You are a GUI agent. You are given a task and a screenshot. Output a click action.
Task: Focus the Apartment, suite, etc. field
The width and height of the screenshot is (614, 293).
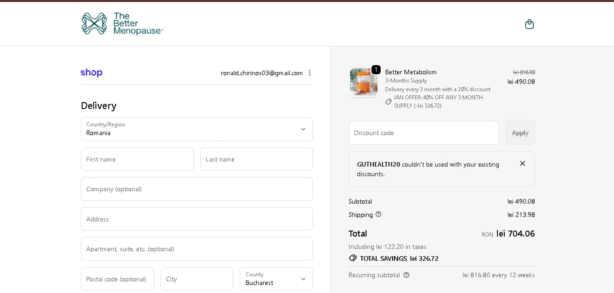click(197, 249)
